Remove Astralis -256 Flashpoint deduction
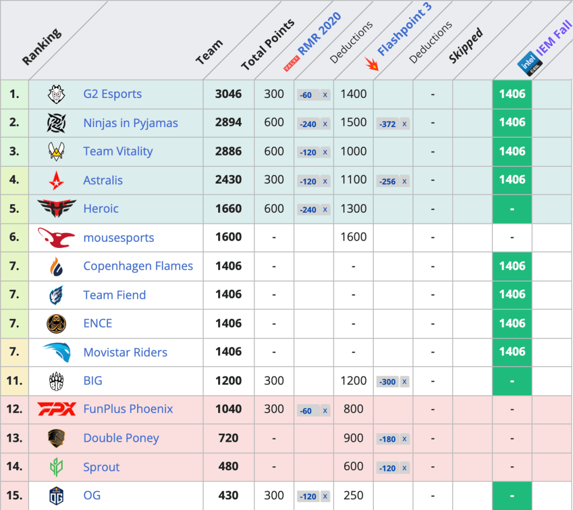Screen dimensions: 573x510 [x=404, y=181]
